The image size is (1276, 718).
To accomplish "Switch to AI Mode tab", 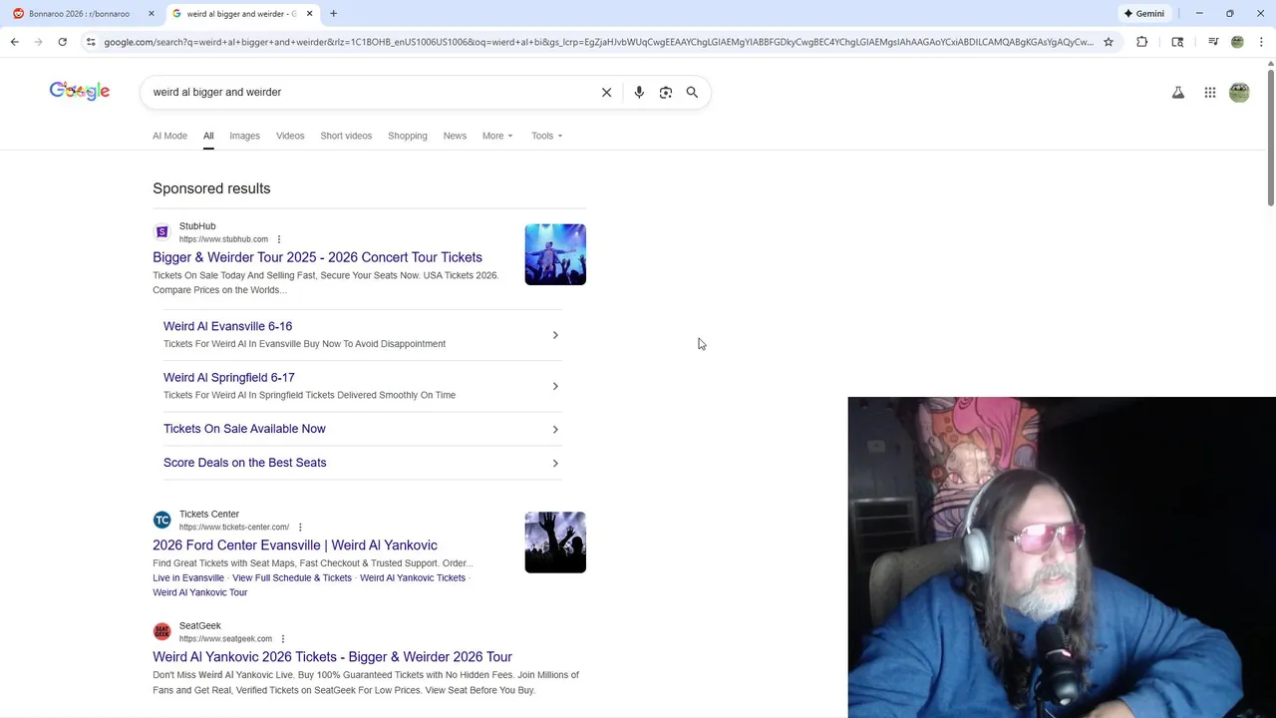I will (169, 136).
